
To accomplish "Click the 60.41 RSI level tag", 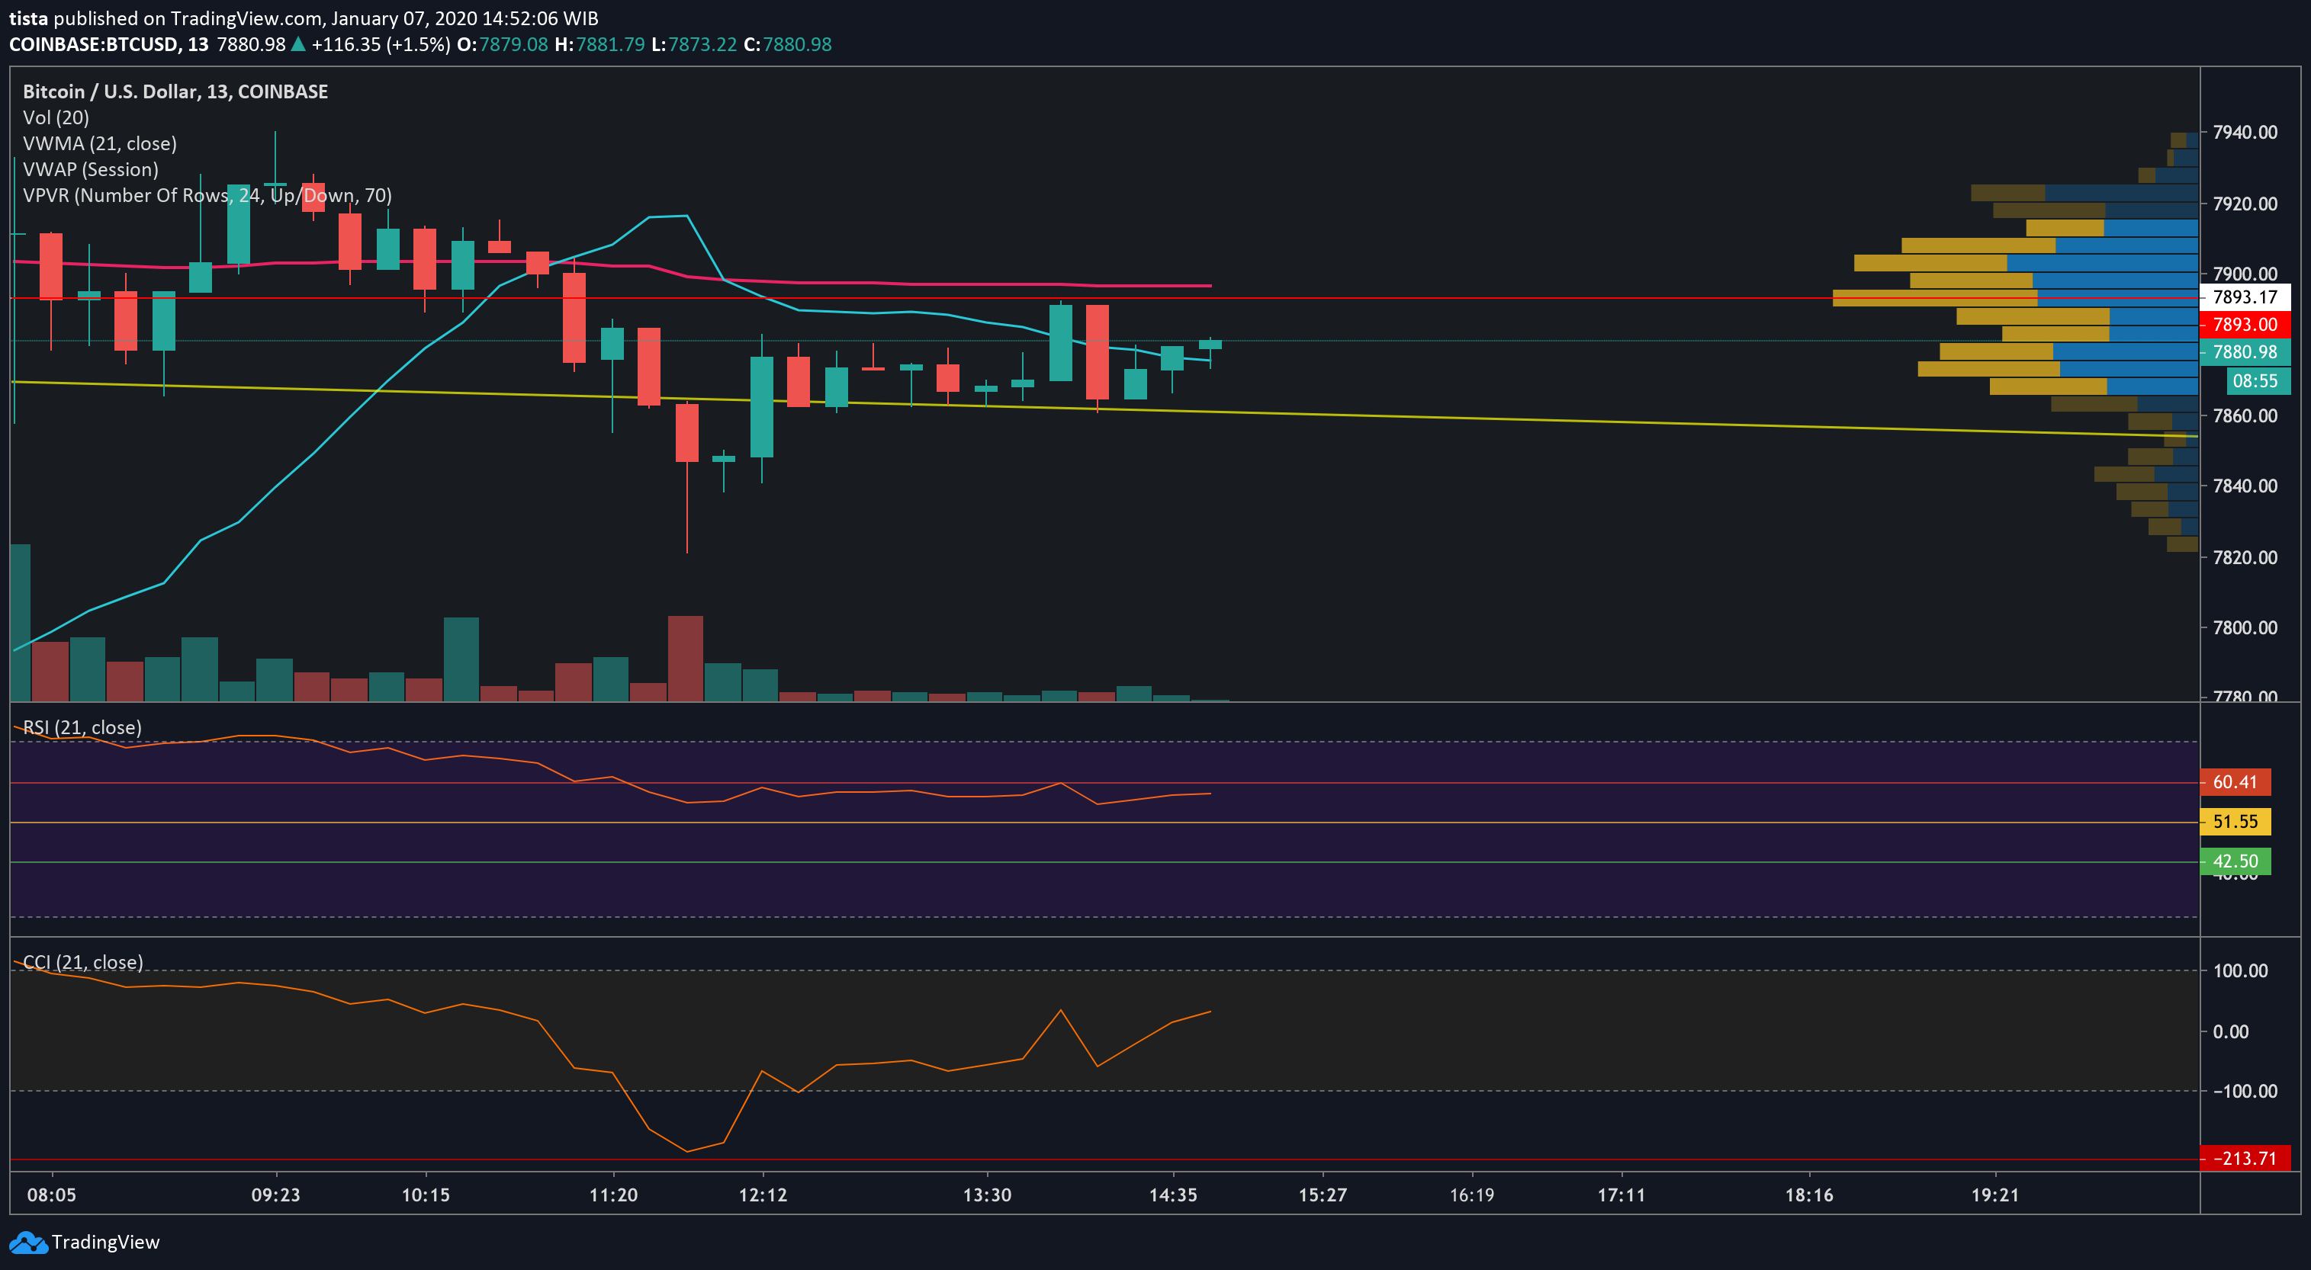I will click(2235, 782).
